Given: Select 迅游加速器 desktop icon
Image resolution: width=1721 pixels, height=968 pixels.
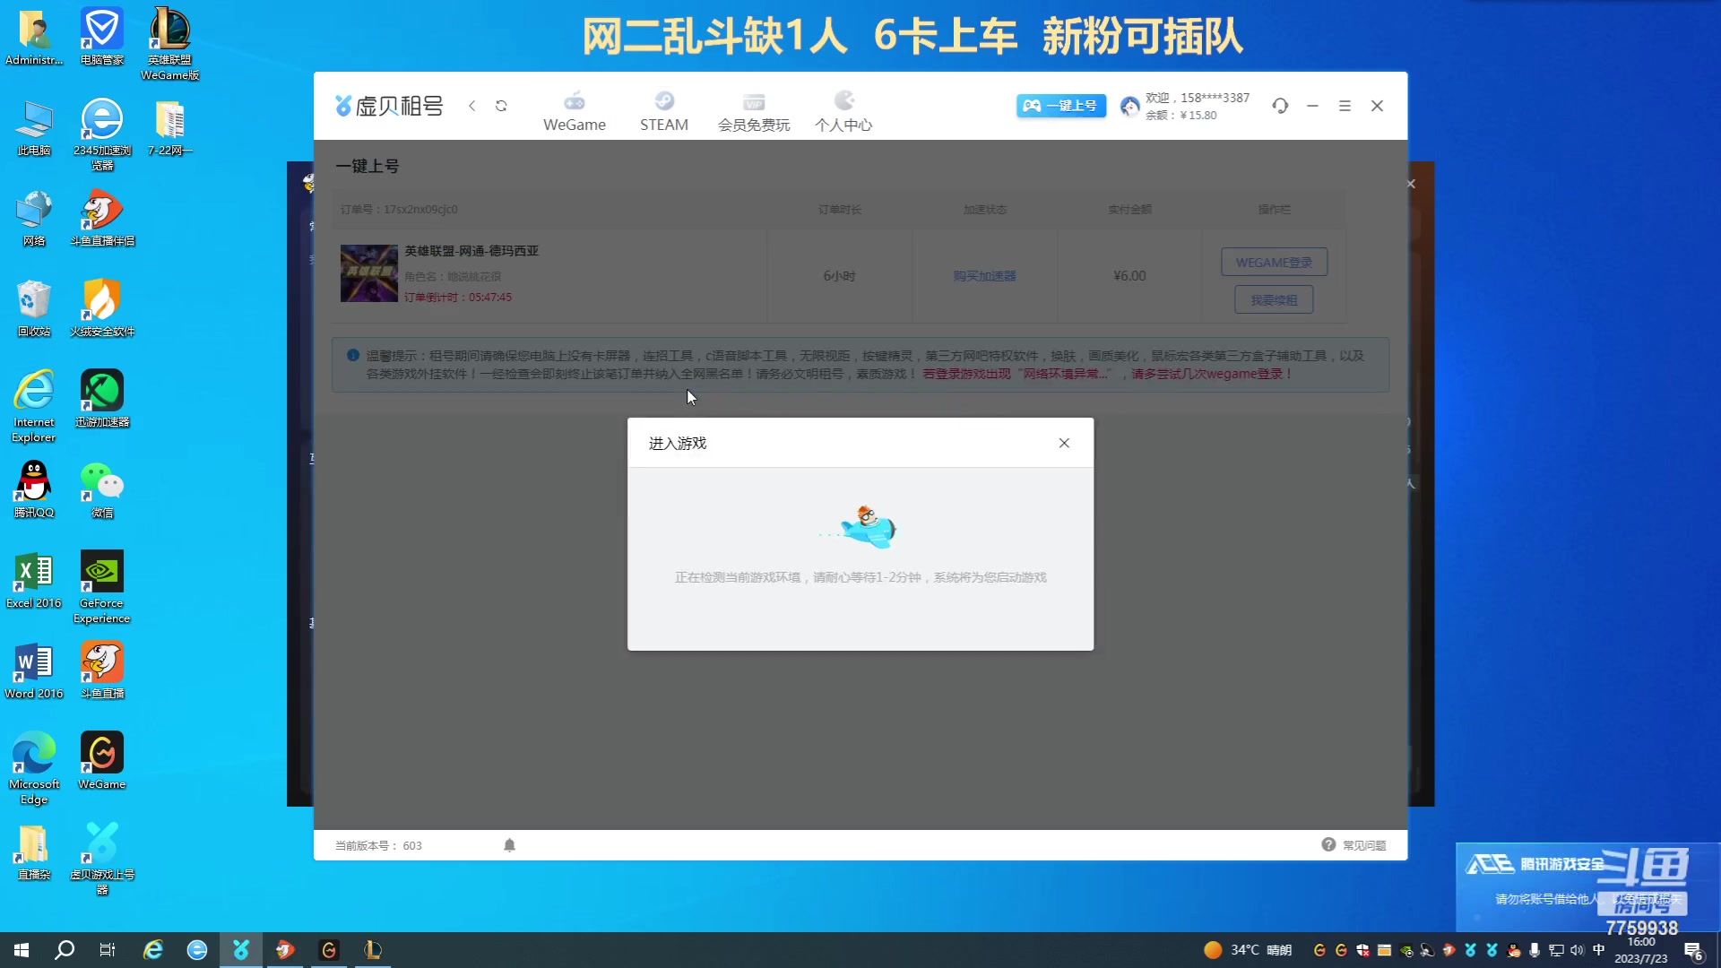Looking at the screenshot, I should tap(102, 399).
